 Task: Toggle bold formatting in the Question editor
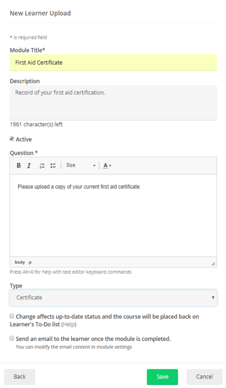point(18,166)
